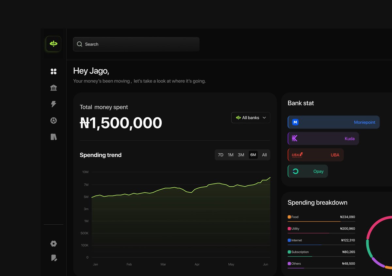
Task: Click the ₦200,960 Utility amount
Action: 348,229
